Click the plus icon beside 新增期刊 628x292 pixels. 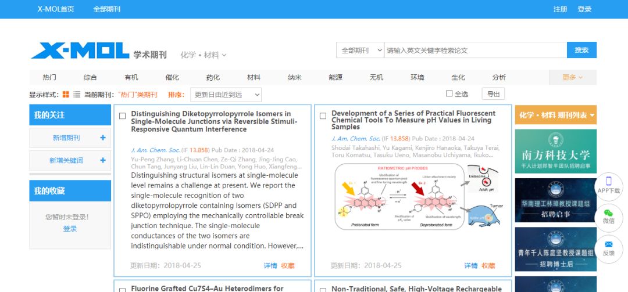pyautogui.click(x=103, y=138)
